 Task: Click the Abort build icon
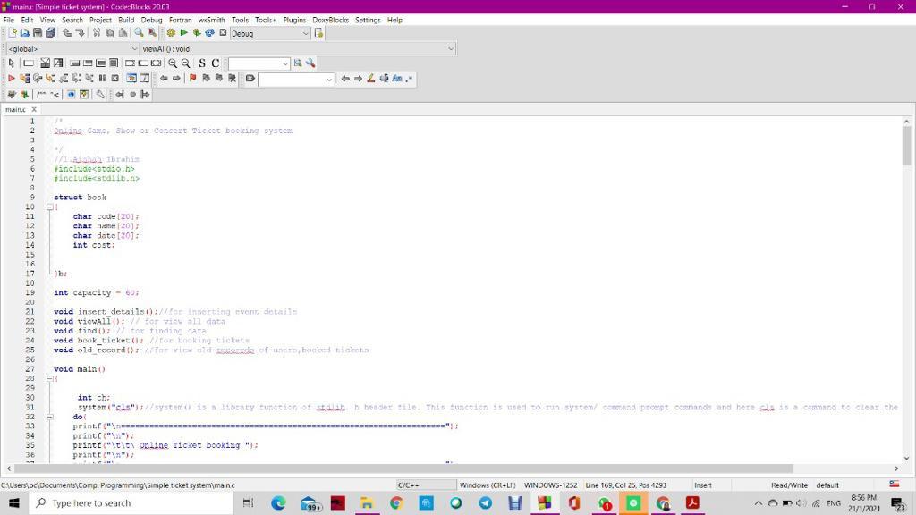pos(223,33)
